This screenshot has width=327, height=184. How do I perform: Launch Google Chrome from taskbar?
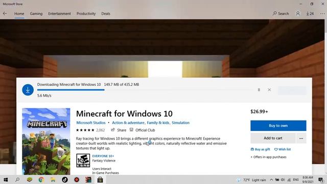pos(41,179)
